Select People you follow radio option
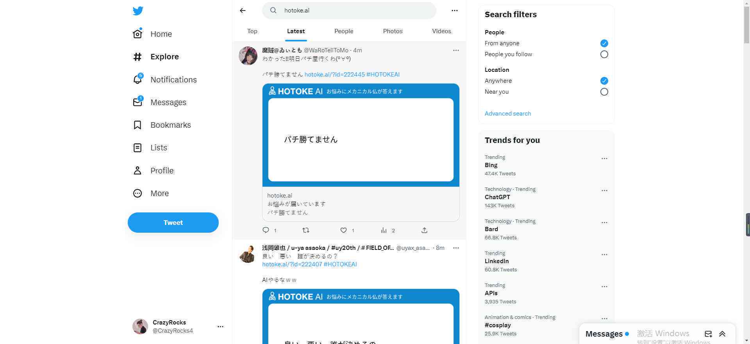The height and width of the screenshot is (344, 750). (x=604, y=54)
